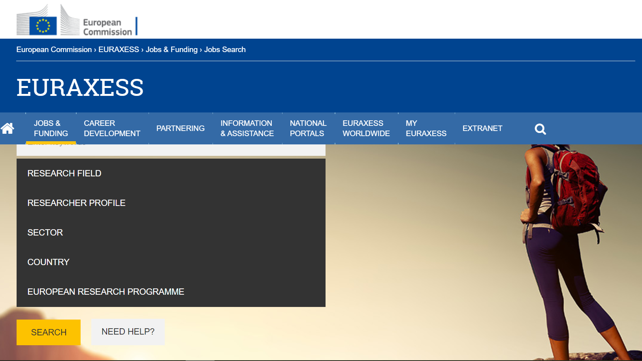
Task: Go to the home icon in navigation
Action: point(8,128)
